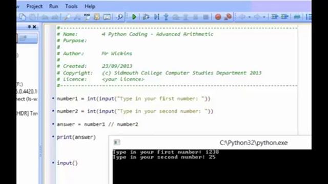Click the input() code line
The width and height of the screenshot is (328, 184).
click(67, 163)
